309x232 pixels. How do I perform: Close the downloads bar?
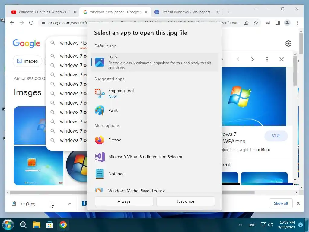pyautogui.click(x=298, y=203)
